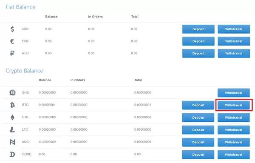Click the NMC: label
The width and height of the screenshot is (255, 163).
point(25,142)
